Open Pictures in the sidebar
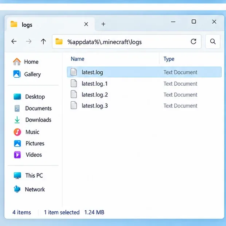Screen dimensions: 226x226 pos(29,143)
